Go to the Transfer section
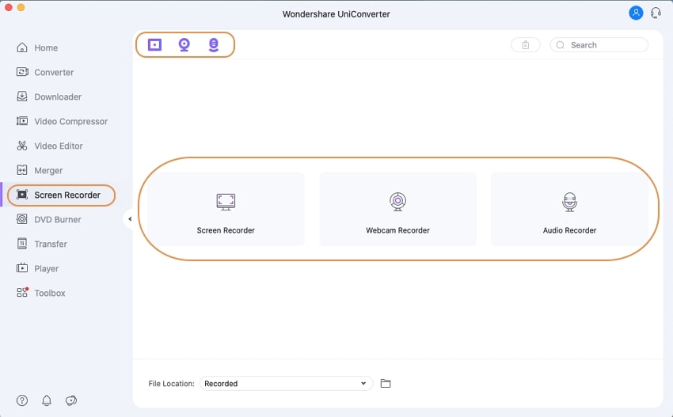The width and height of the screenshot is (673, 417). point(41,244)
